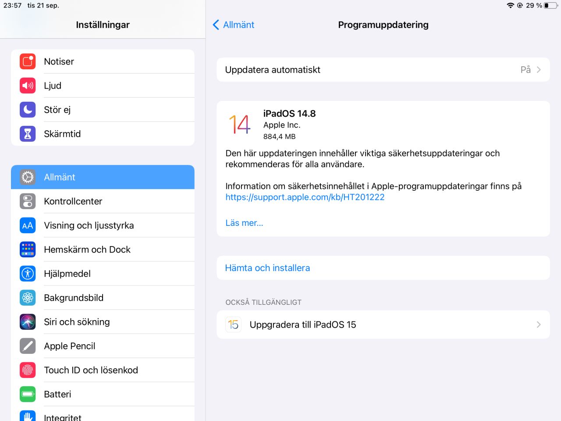Tap the OCKSÅ TILLGÄNGLIGT section header

tap(263, 302)
